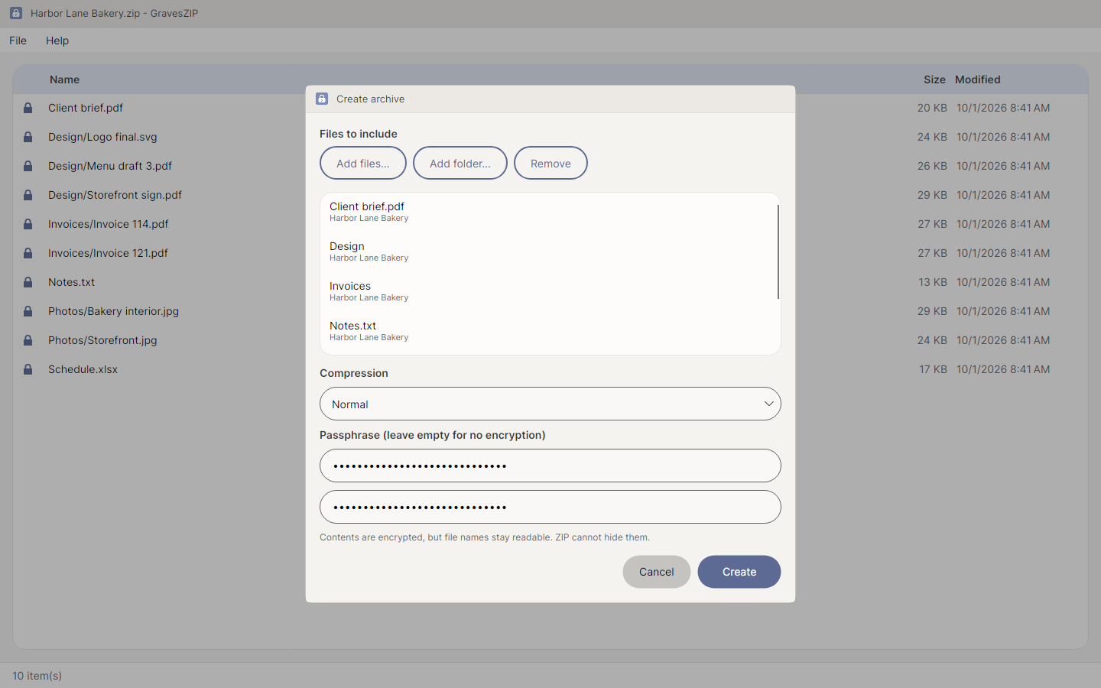Viewport: 1101px width, 688px height.
Task: Click lock icon beside Design/Logo final.svg
Action: [x=28, y=137]
